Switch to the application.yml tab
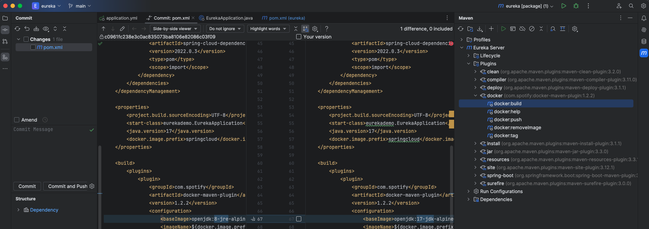This screenshot has width=649, height=229. point(119,18)
